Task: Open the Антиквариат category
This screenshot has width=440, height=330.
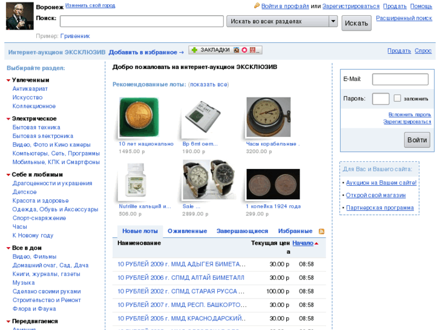Action: pos(30,89)
